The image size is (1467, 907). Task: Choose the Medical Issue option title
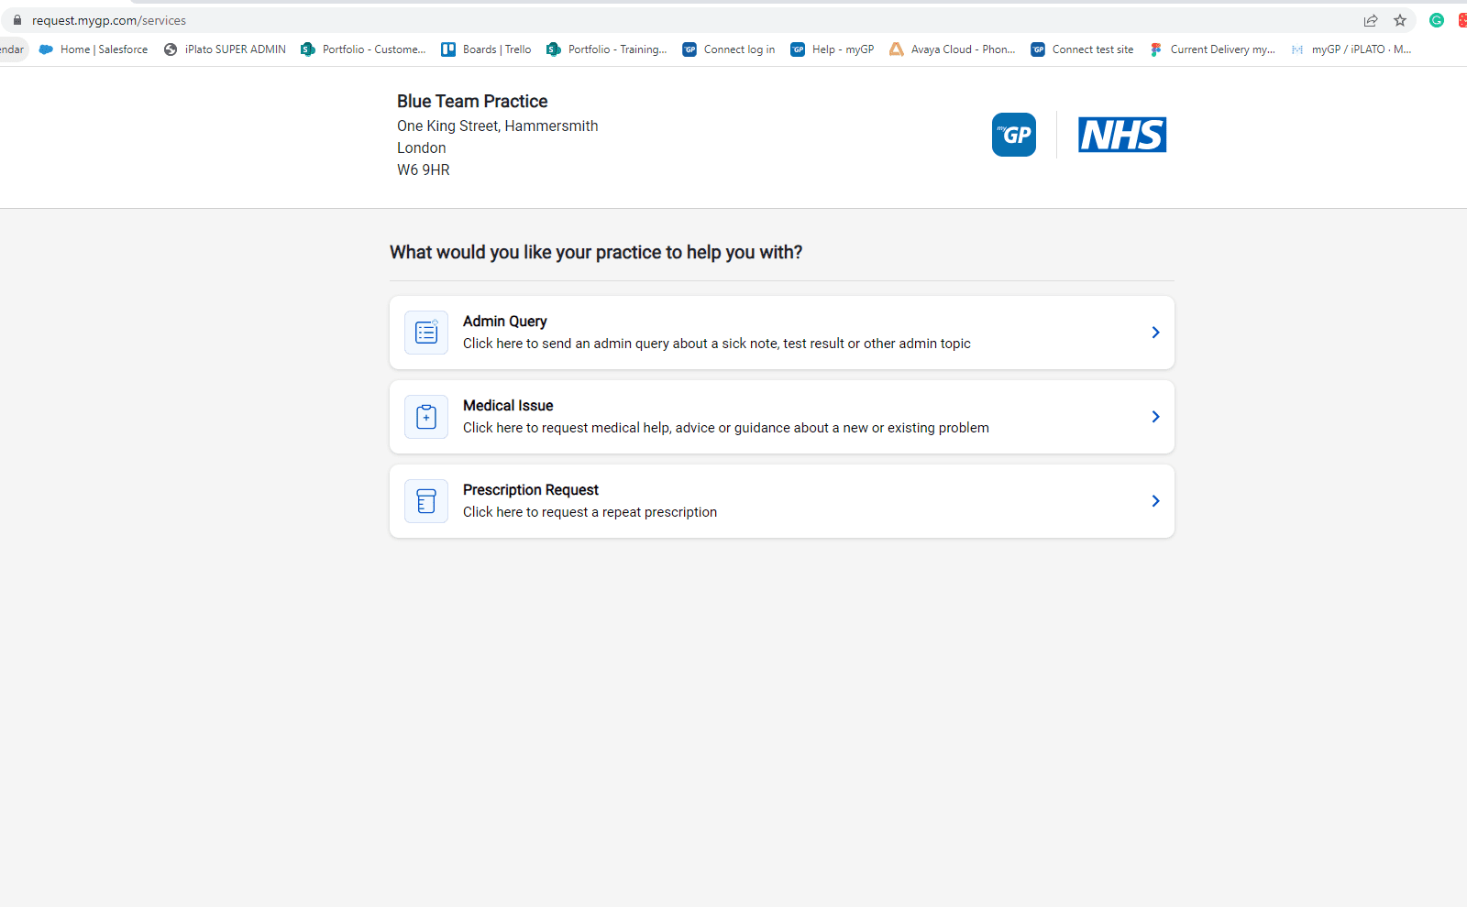click(x=508, y=406)
